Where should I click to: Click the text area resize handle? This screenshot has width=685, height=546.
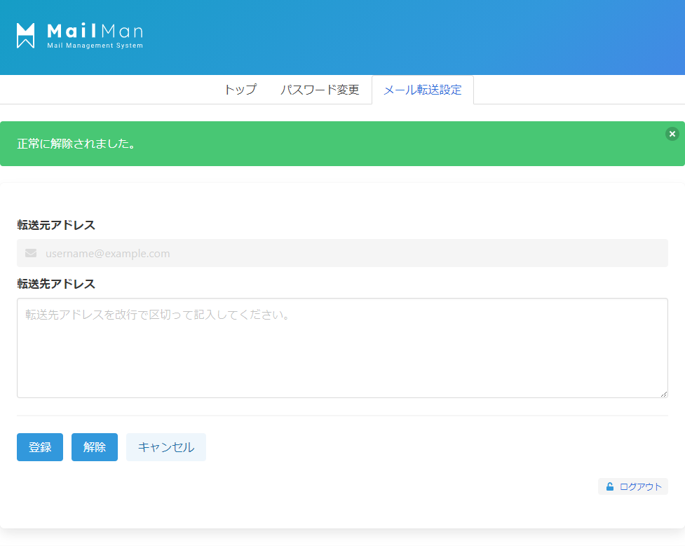(663, 394)
